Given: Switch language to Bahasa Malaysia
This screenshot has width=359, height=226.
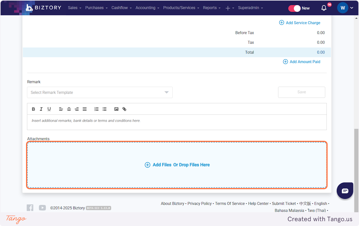Looking at the screenshot, I should [289, 210].
